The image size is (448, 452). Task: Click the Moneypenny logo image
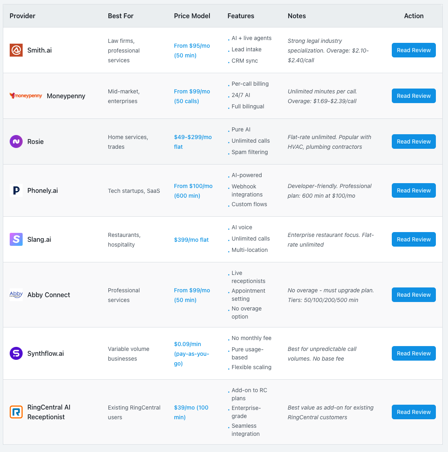tap(26, 96)
